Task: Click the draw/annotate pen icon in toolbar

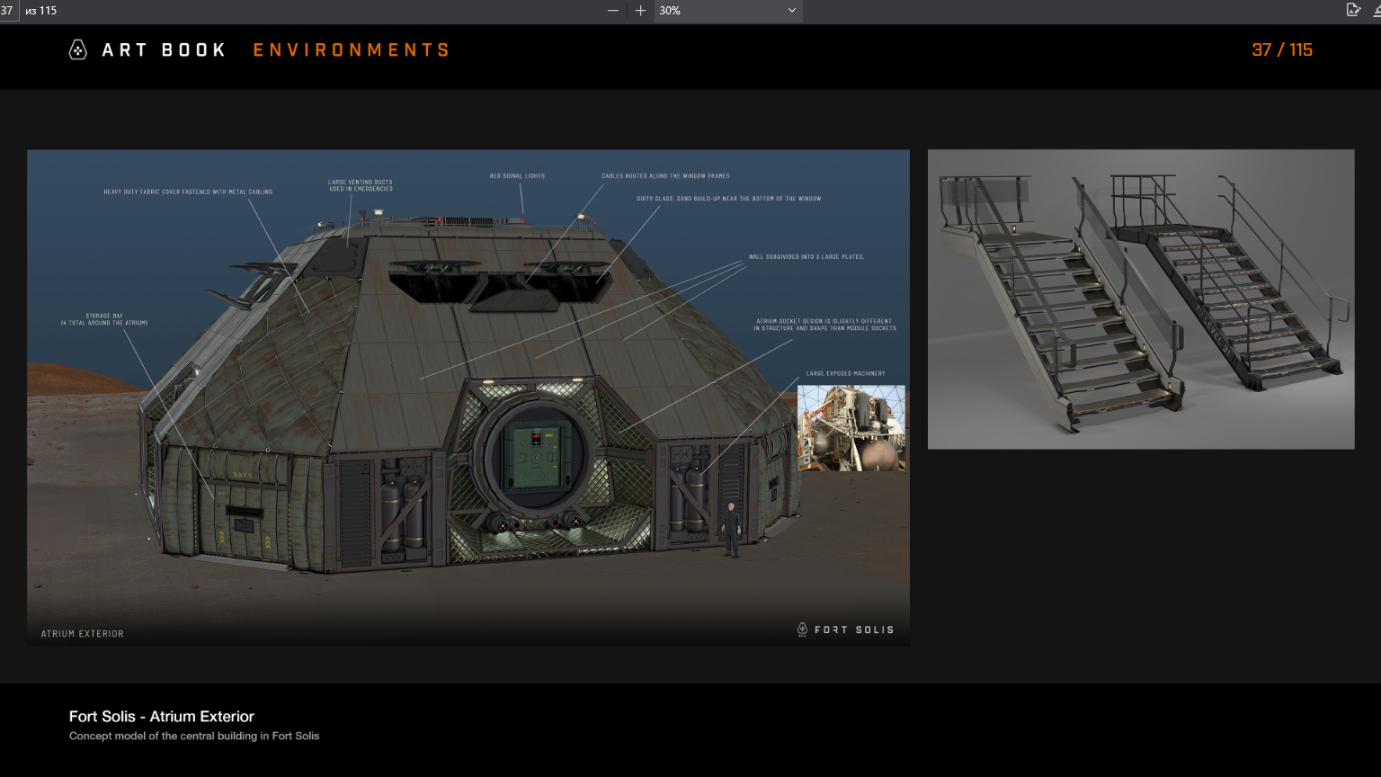Action: pyautogui.click(x=1353, y=10)
